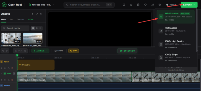Open the history clock icon
The image size is (201, 91).
(160, 5)
